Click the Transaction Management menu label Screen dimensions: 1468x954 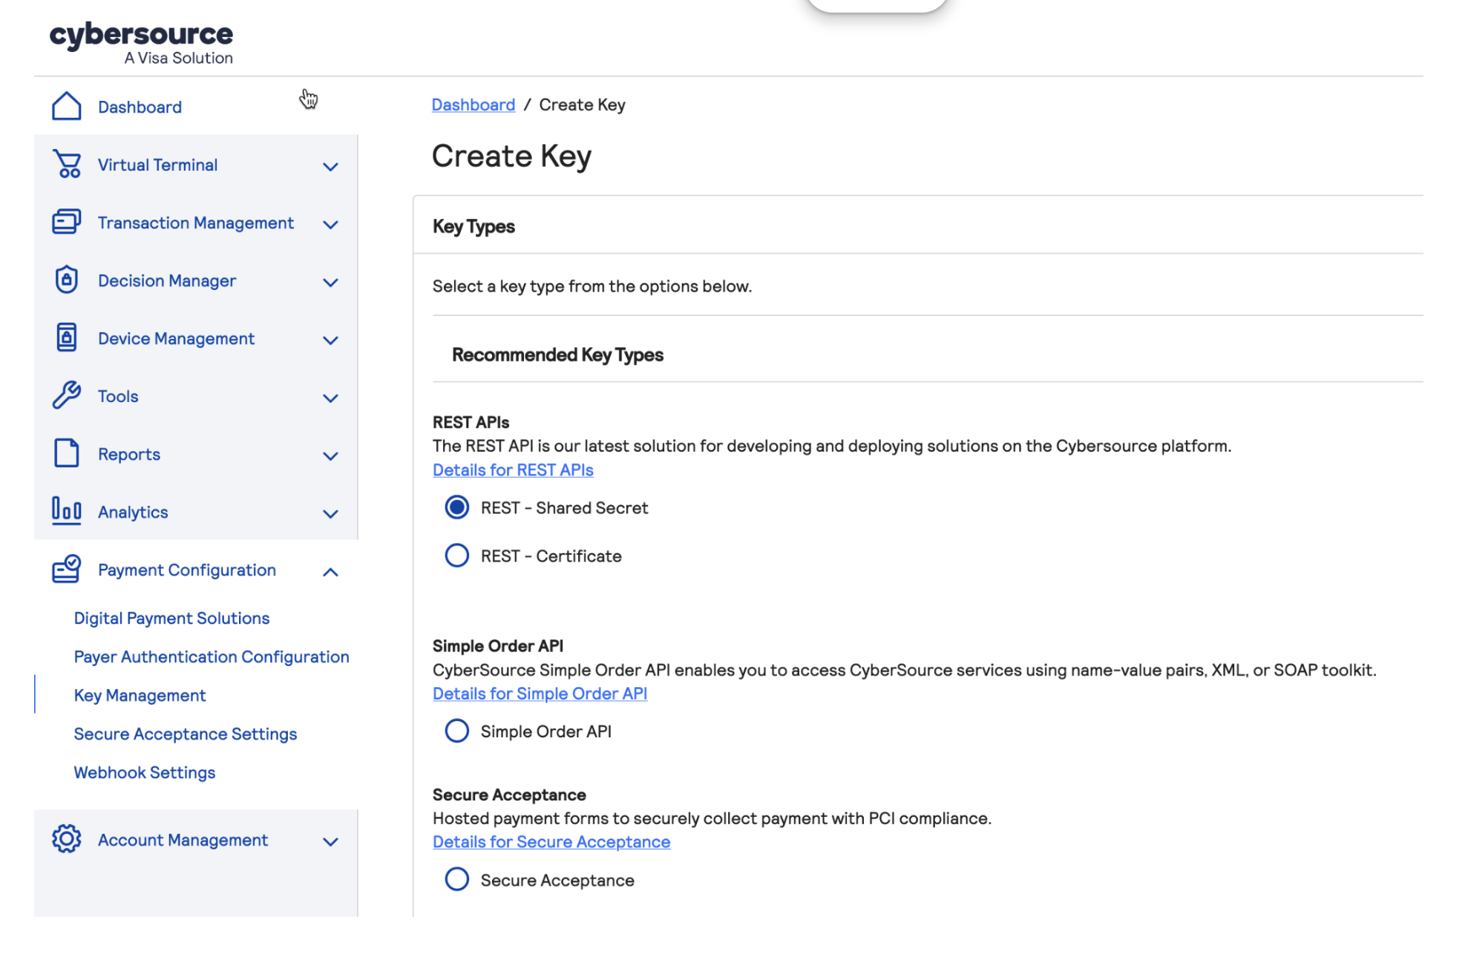(x=196, y=223)
